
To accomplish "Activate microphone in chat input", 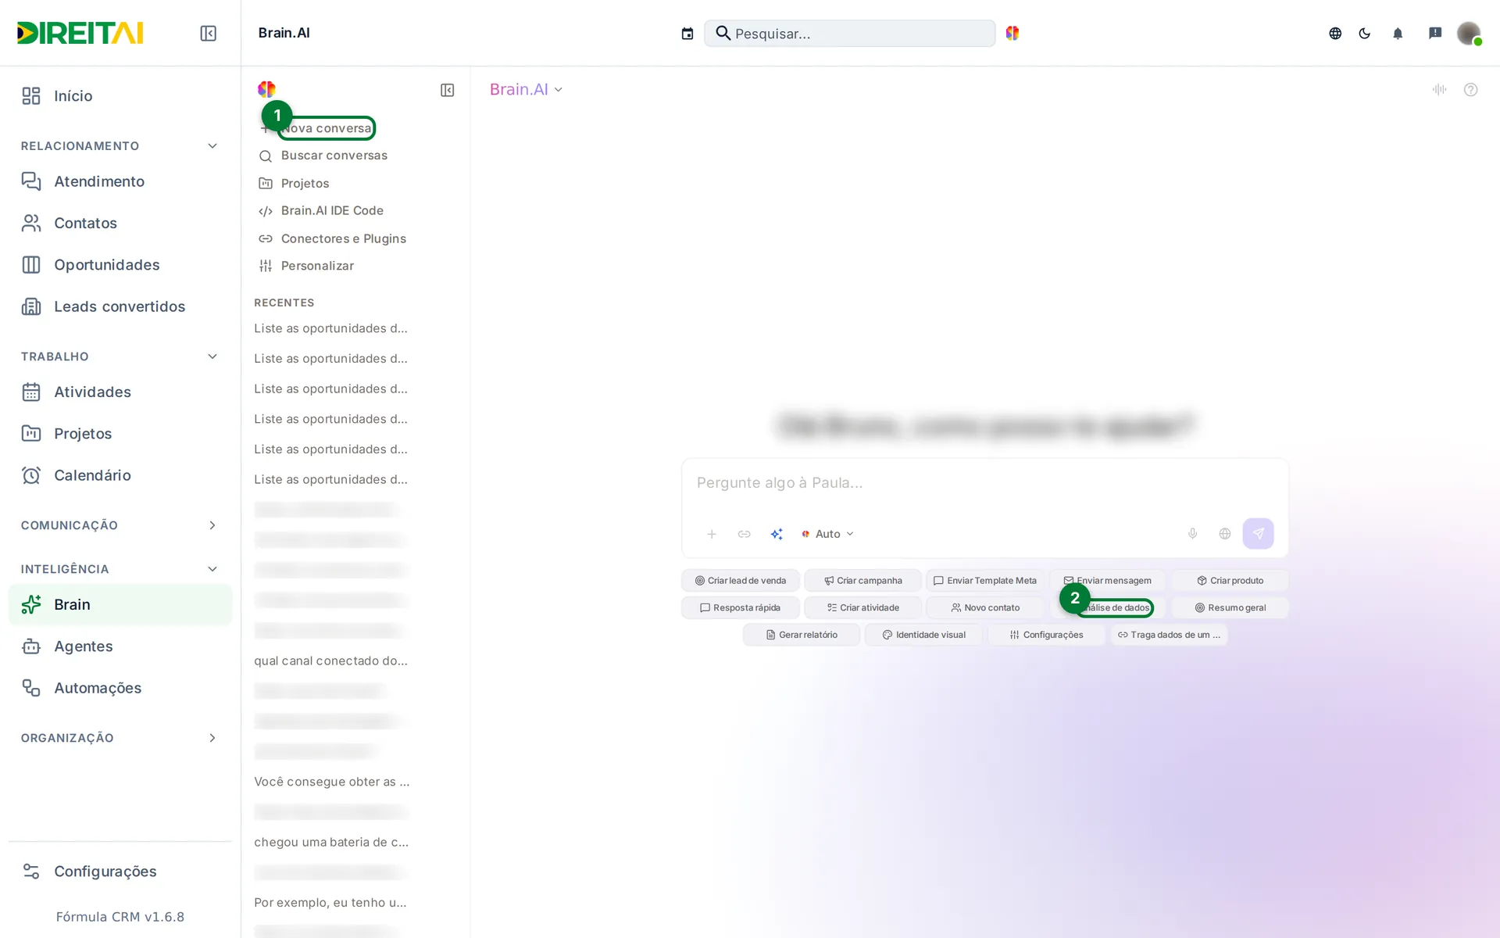I will 1193,534.
